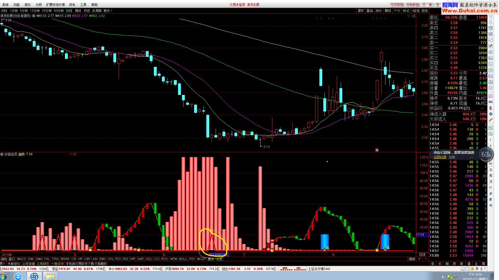
Task: Click the volume speaker icon in system tray
Action: coord(443,277)
